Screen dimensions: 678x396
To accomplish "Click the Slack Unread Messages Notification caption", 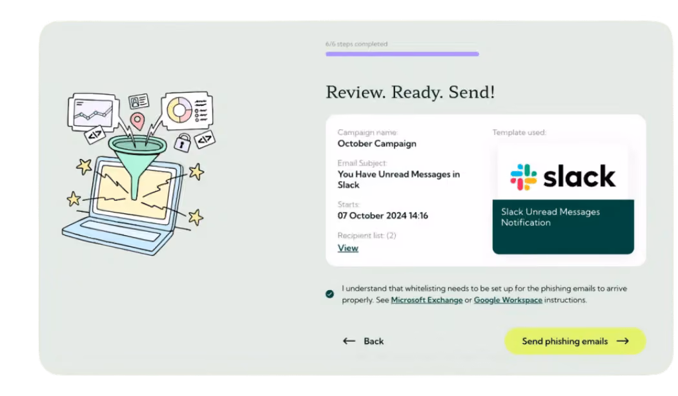I will pyautogui.click(x=550, y=217).
